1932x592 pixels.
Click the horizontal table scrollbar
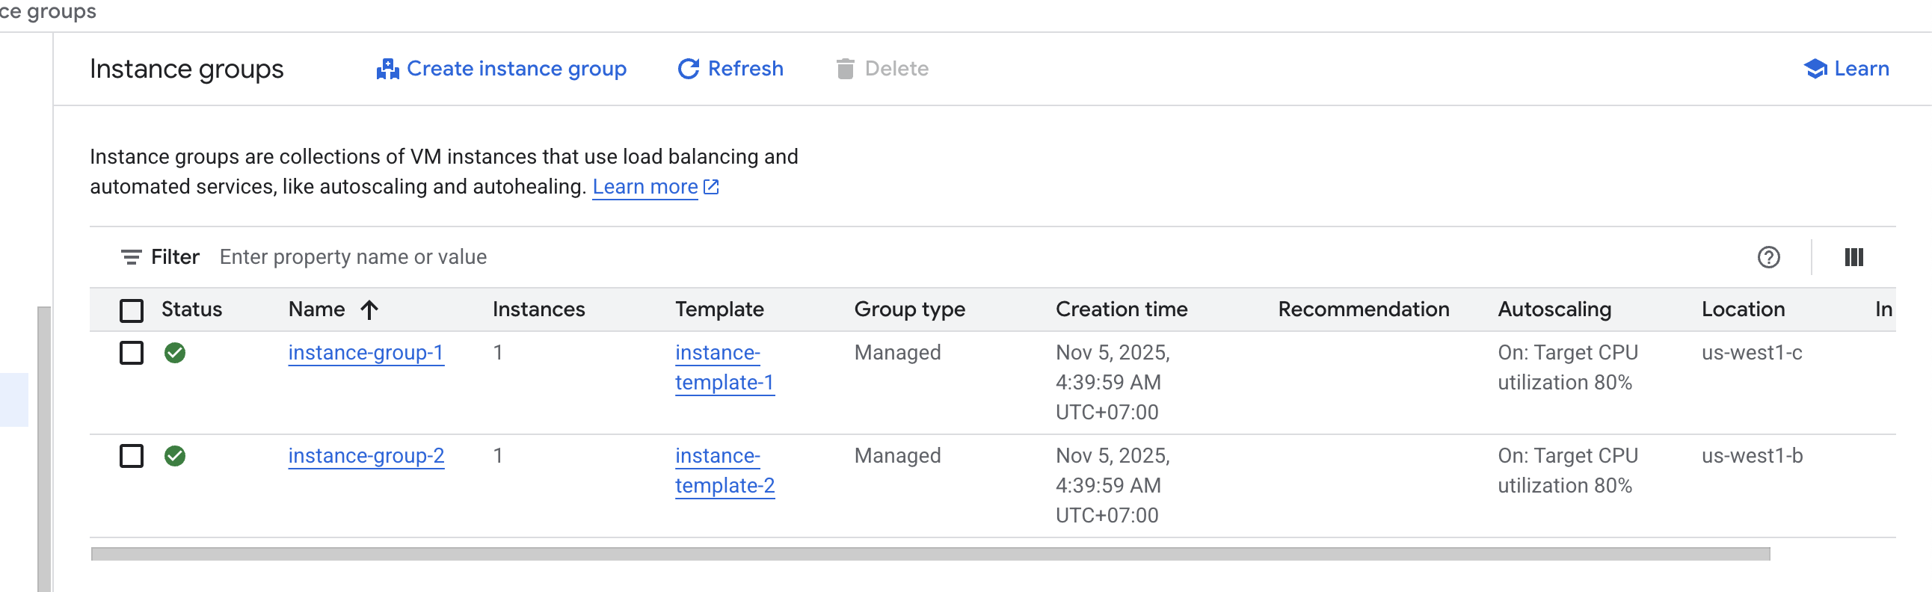[930, 554]
